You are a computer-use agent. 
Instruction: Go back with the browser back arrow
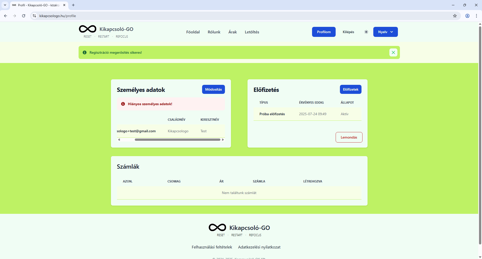coord(6,16)
